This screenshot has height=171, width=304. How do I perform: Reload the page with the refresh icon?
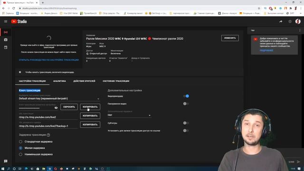pos(14,9)
